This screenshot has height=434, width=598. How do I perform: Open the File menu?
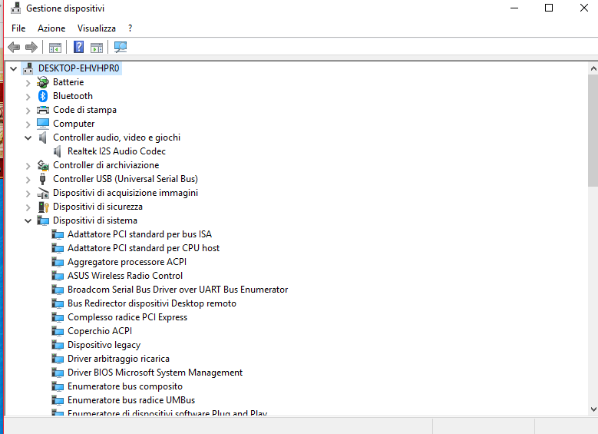[x=18, y=28]
